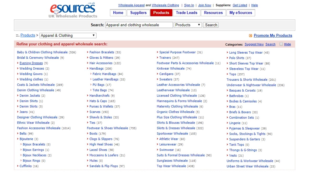
Task: Open Footwear & Shoes Wholesale category
Action: [107, 128]
